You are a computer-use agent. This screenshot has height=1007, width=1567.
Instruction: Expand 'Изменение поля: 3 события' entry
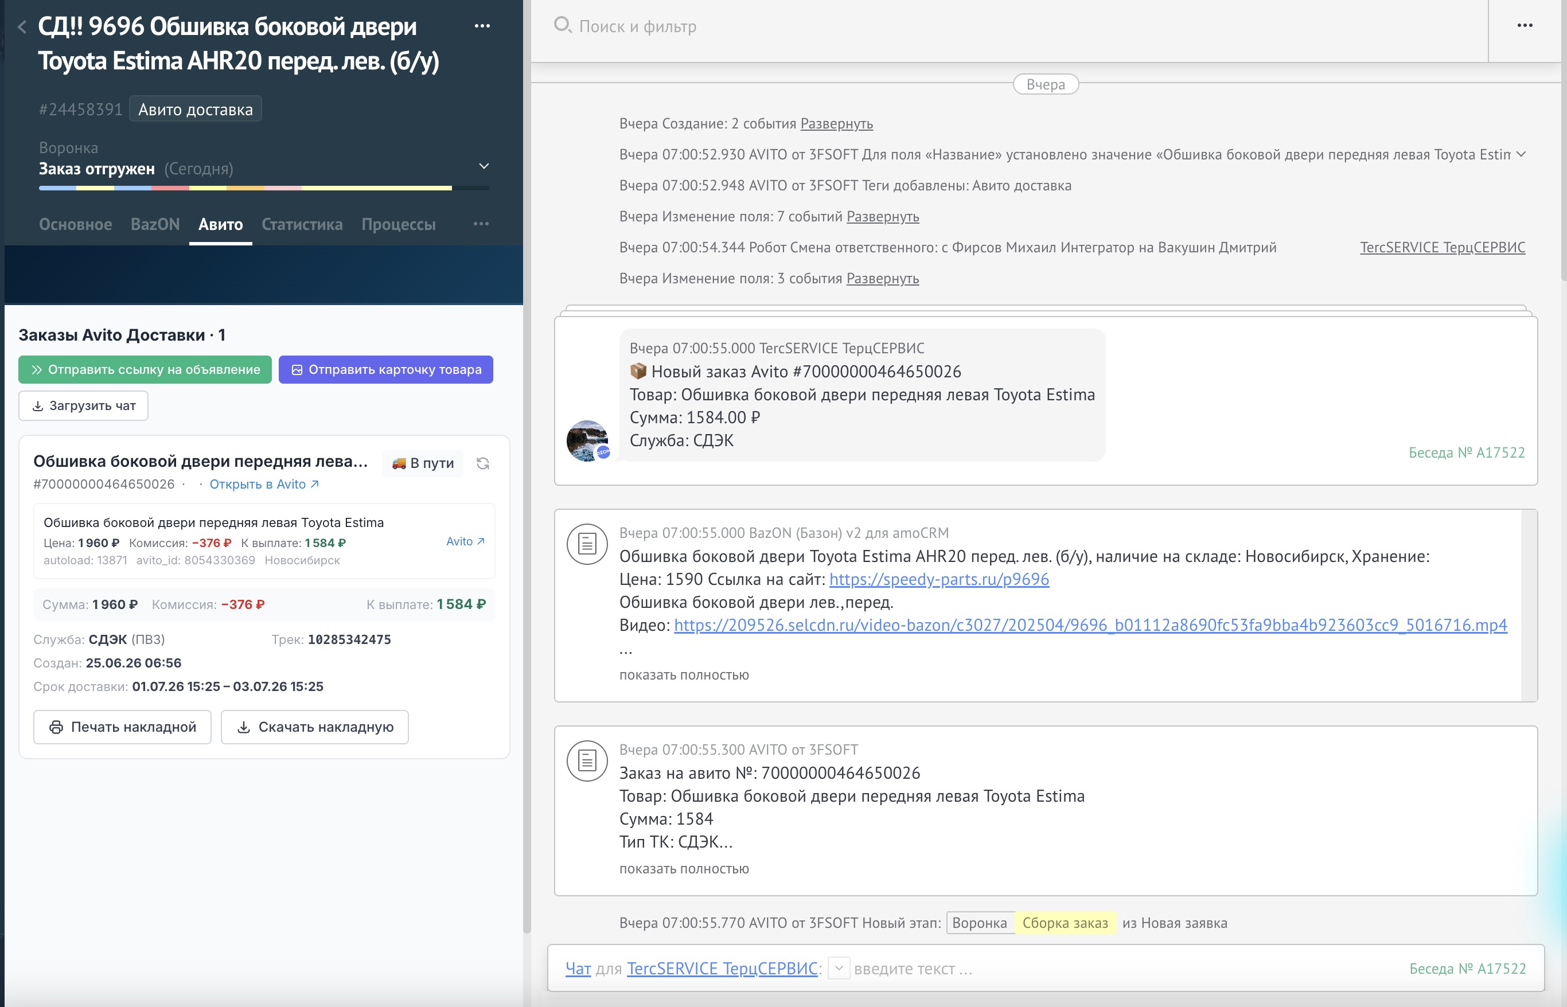click(x=883, y=279)
